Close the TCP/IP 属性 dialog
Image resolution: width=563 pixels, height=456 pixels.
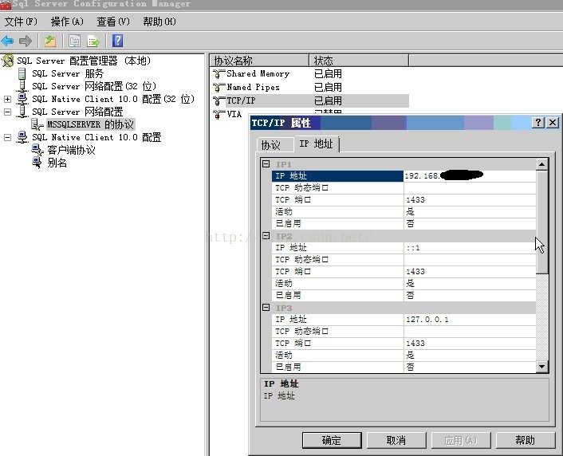553,123
